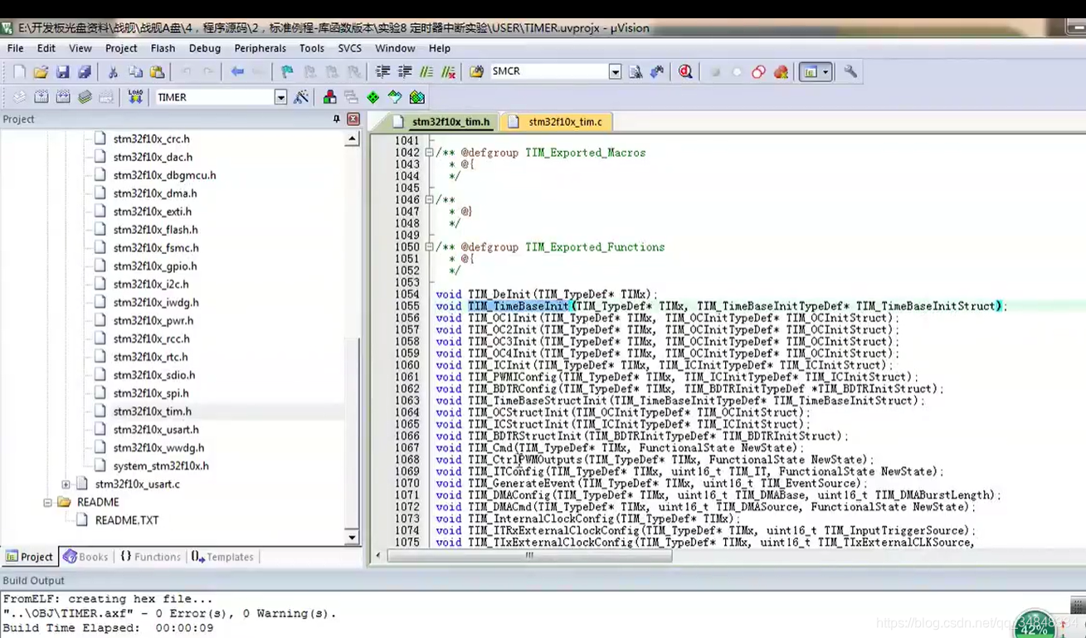Open Find in Files icon

coord(476,72)
